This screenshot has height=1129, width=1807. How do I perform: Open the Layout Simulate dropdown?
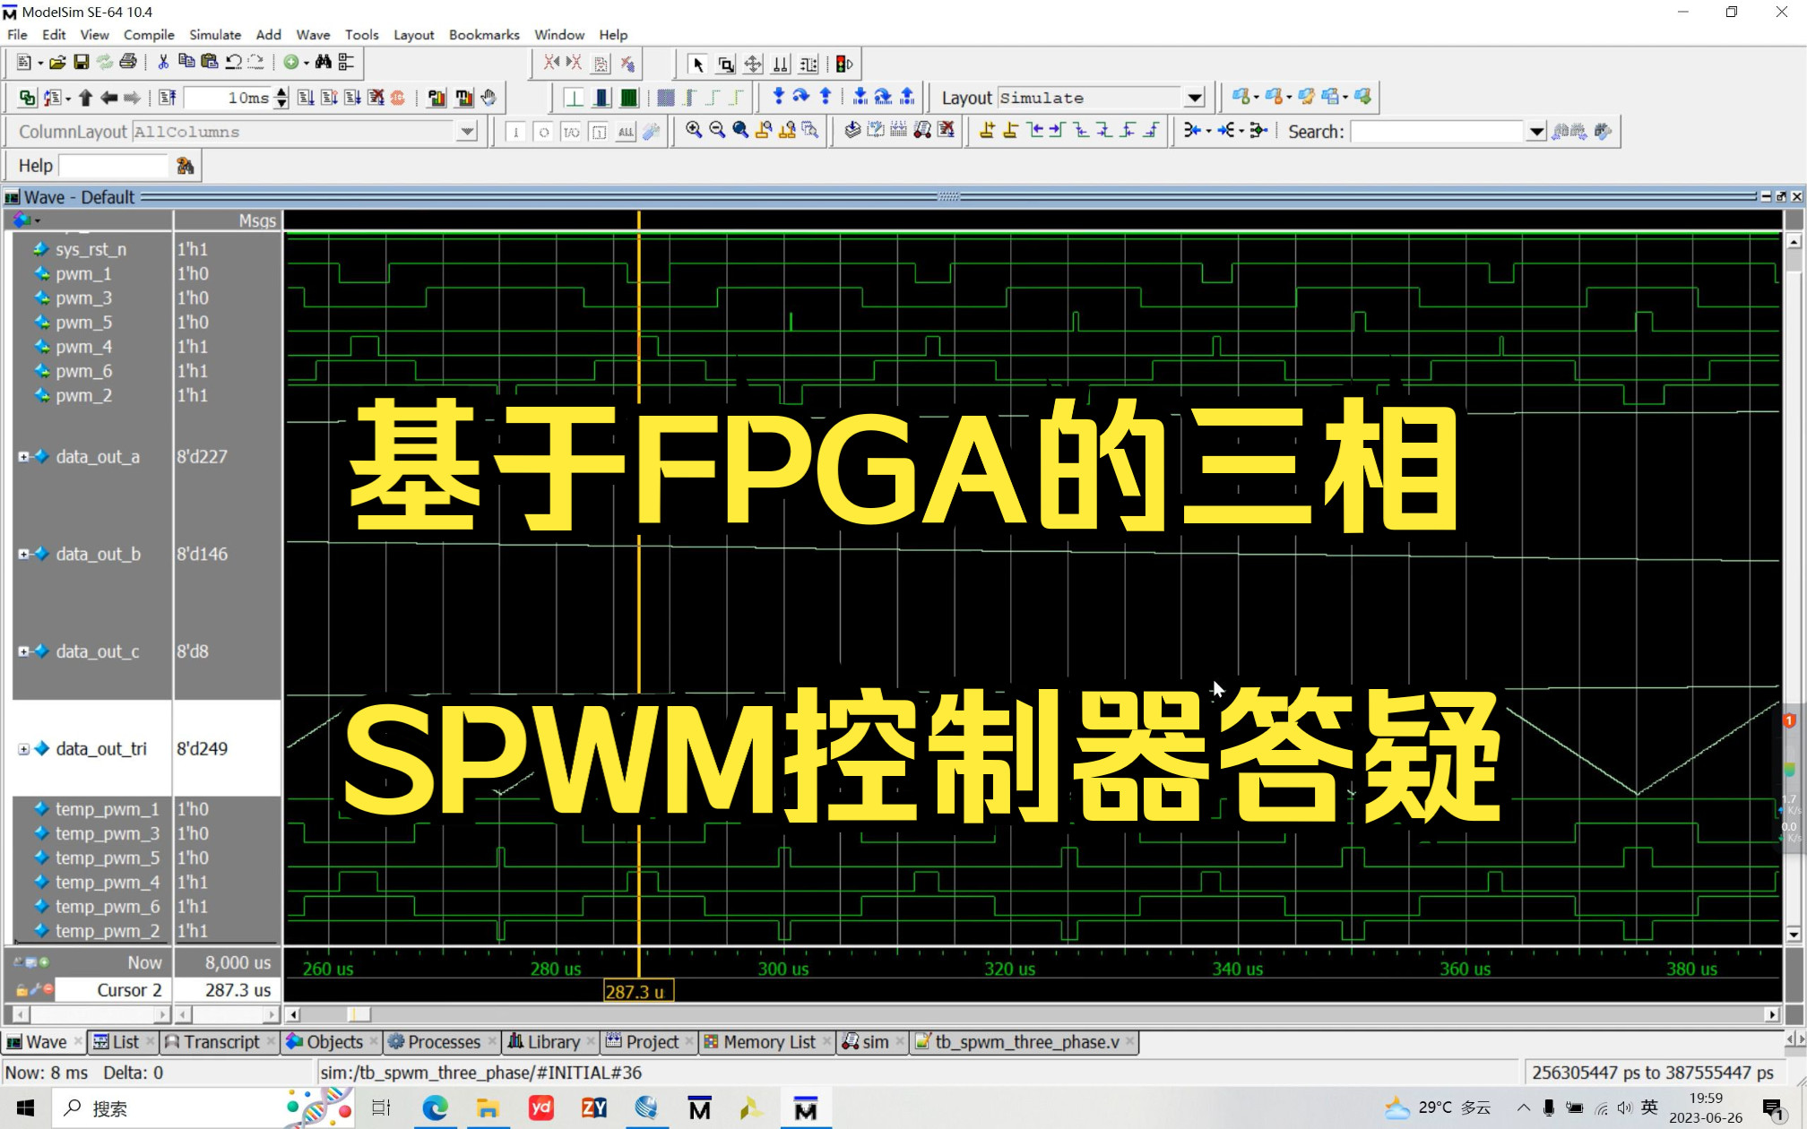click(1194, 98)
